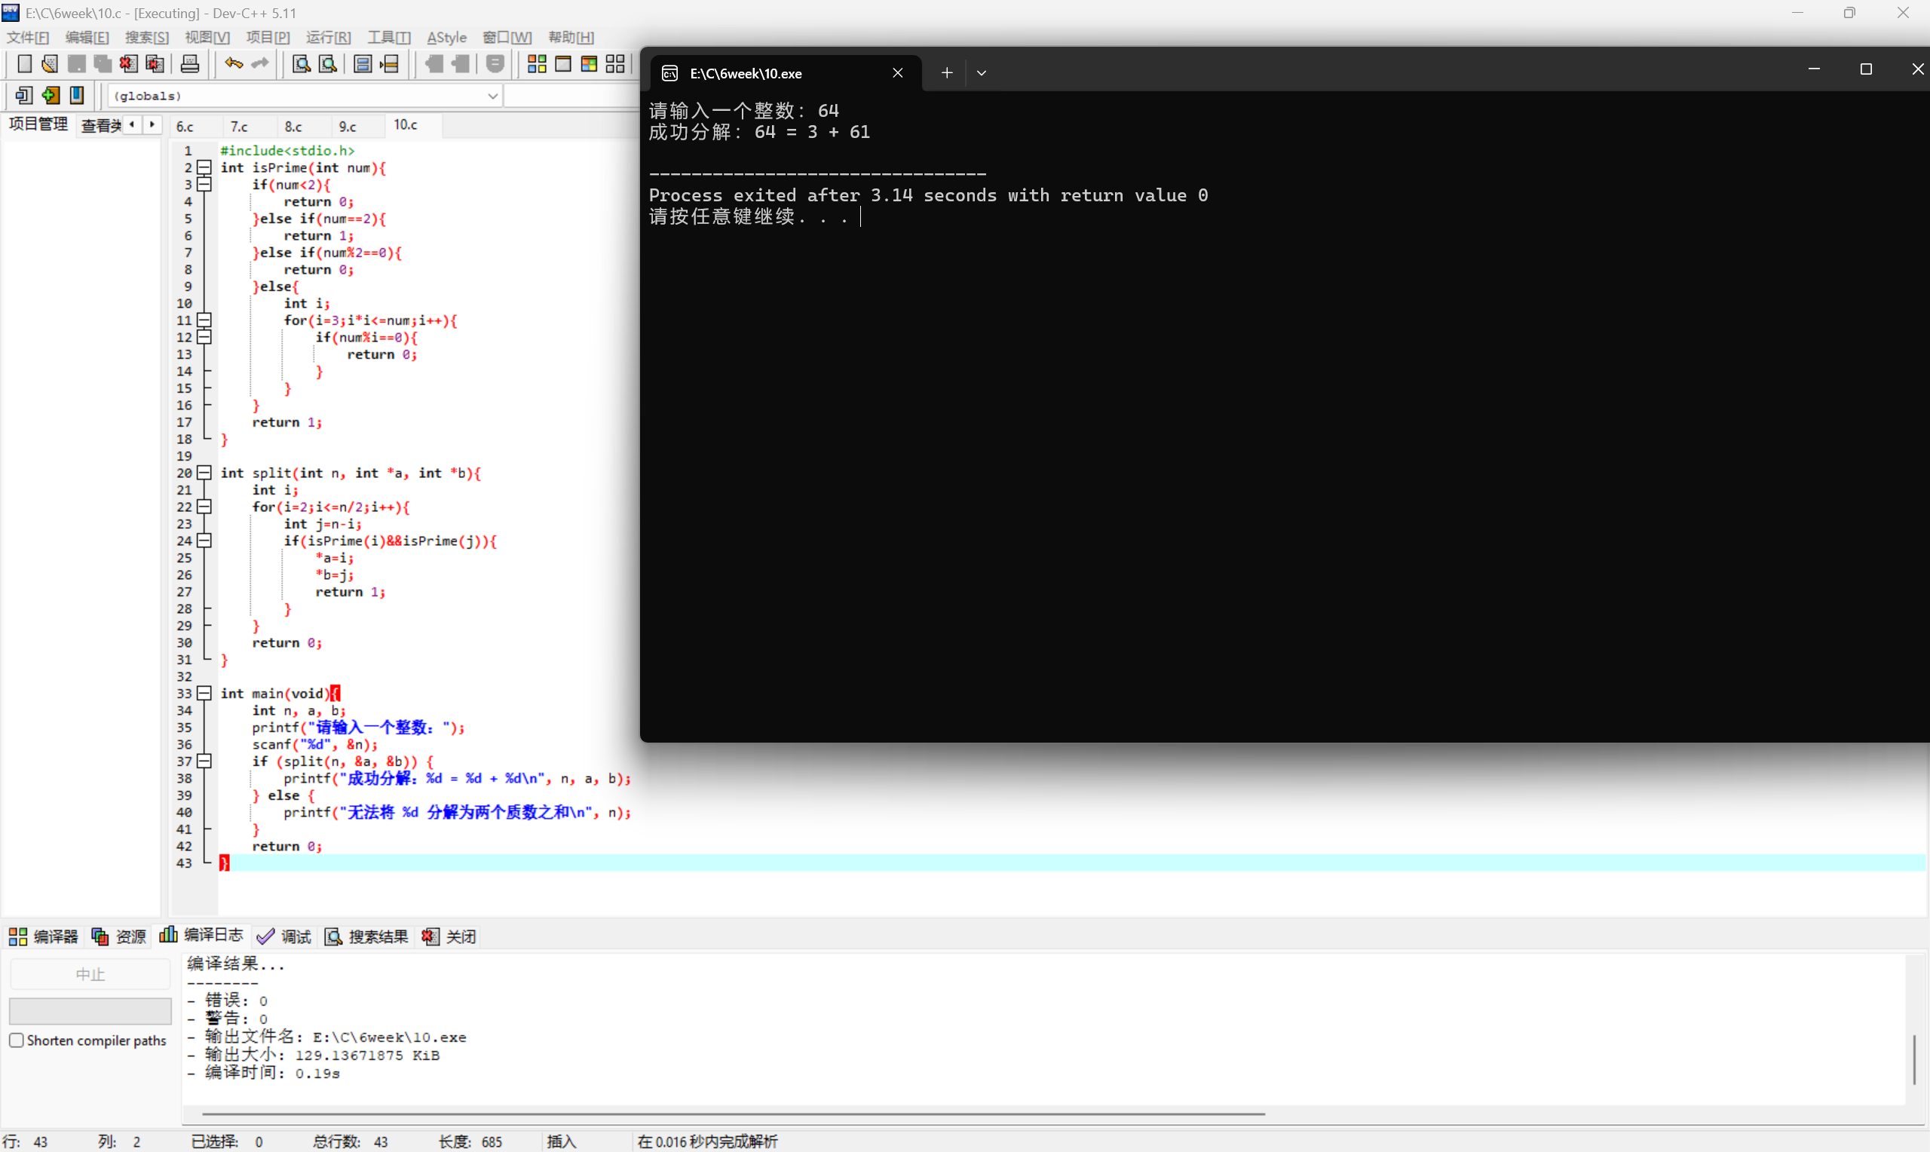Collapse the main function fold marker

coord(204,693)
